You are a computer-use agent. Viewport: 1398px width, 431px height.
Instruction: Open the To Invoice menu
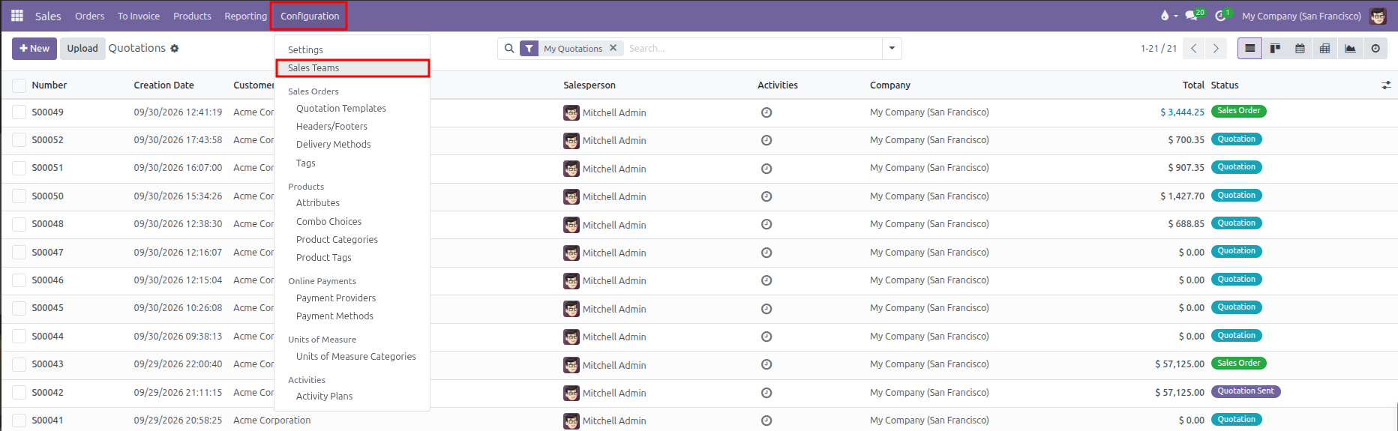point(139,16)
